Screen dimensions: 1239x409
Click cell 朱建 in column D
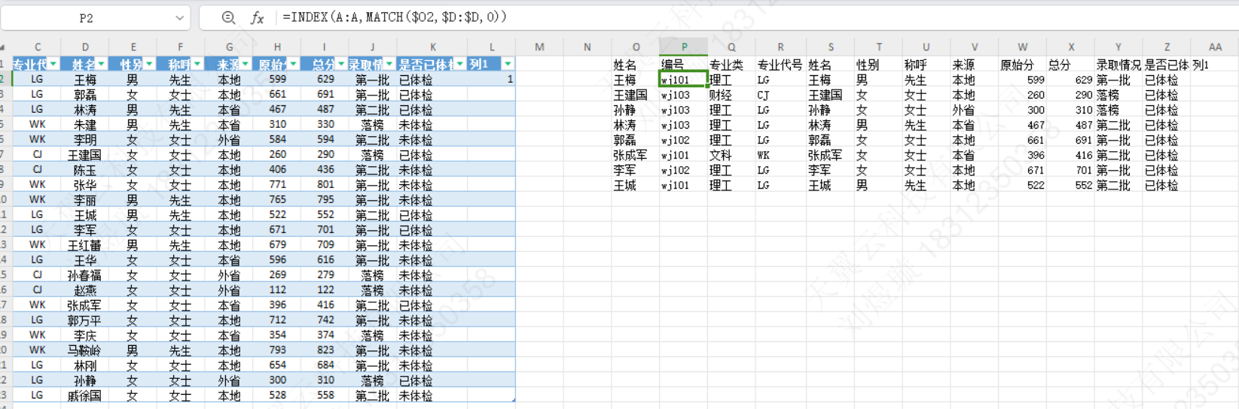(x=84, y=125)
